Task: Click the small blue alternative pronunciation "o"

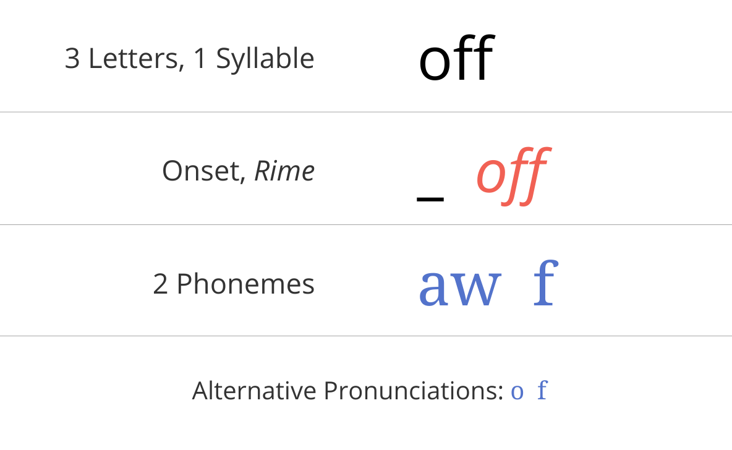Action: pos(517,392)
